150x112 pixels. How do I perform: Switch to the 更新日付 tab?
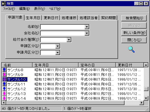pyautogui.click(x=51, y=18)
